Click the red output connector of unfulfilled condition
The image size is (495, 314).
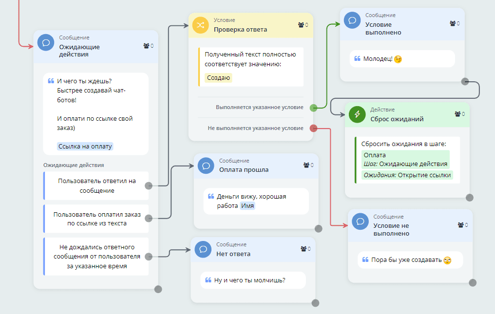[314, 129]
